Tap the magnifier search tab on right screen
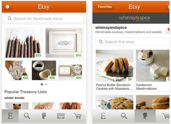Image resolution: width=171 pixels, height=124 pixels. pos(124,116)
